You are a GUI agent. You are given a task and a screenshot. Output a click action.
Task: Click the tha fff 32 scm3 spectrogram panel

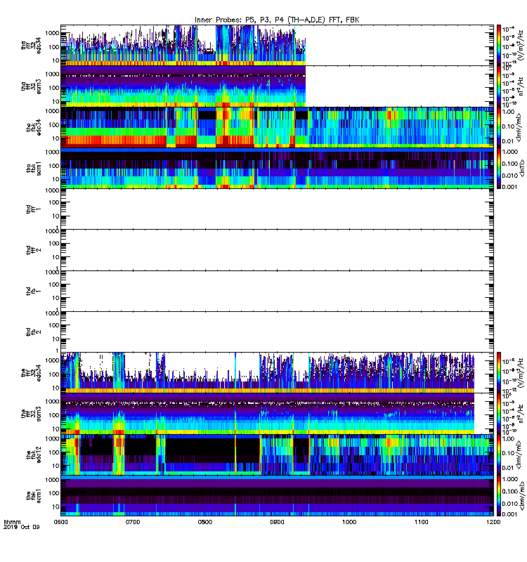277,86
